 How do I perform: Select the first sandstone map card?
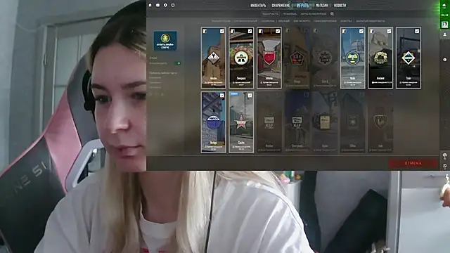coord(213,58)
